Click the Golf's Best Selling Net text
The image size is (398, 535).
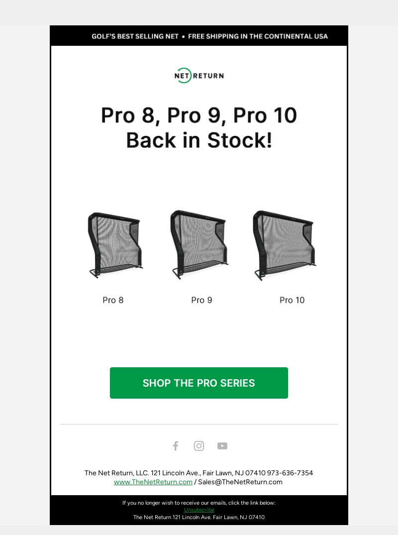click(135, 36)
